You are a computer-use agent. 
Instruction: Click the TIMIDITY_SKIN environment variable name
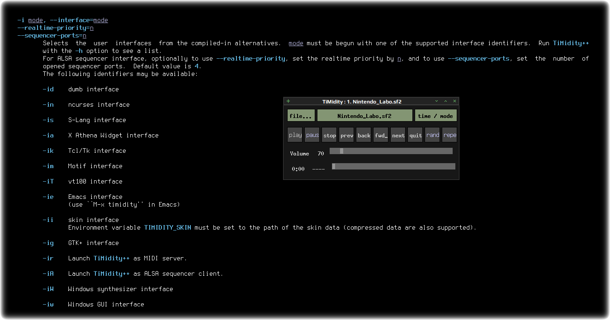[x=168, y=227]
